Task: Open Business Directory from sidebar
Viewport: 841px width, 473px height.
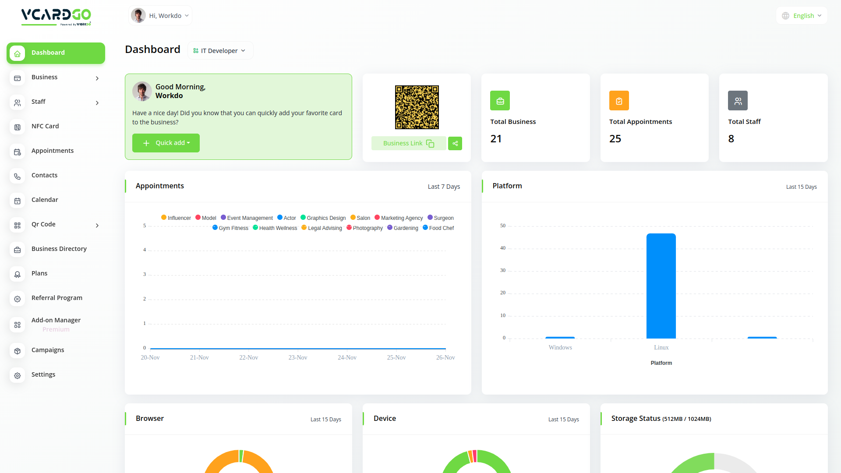Action: 59,249
